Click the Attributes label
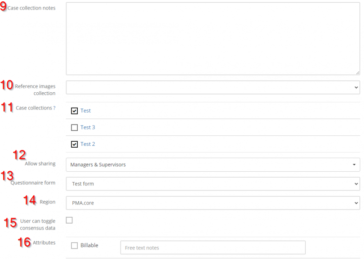 tap(44, 243)
